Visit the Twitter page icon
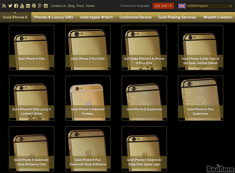This screenshot has width=235, height=173. tap(10, 6)
